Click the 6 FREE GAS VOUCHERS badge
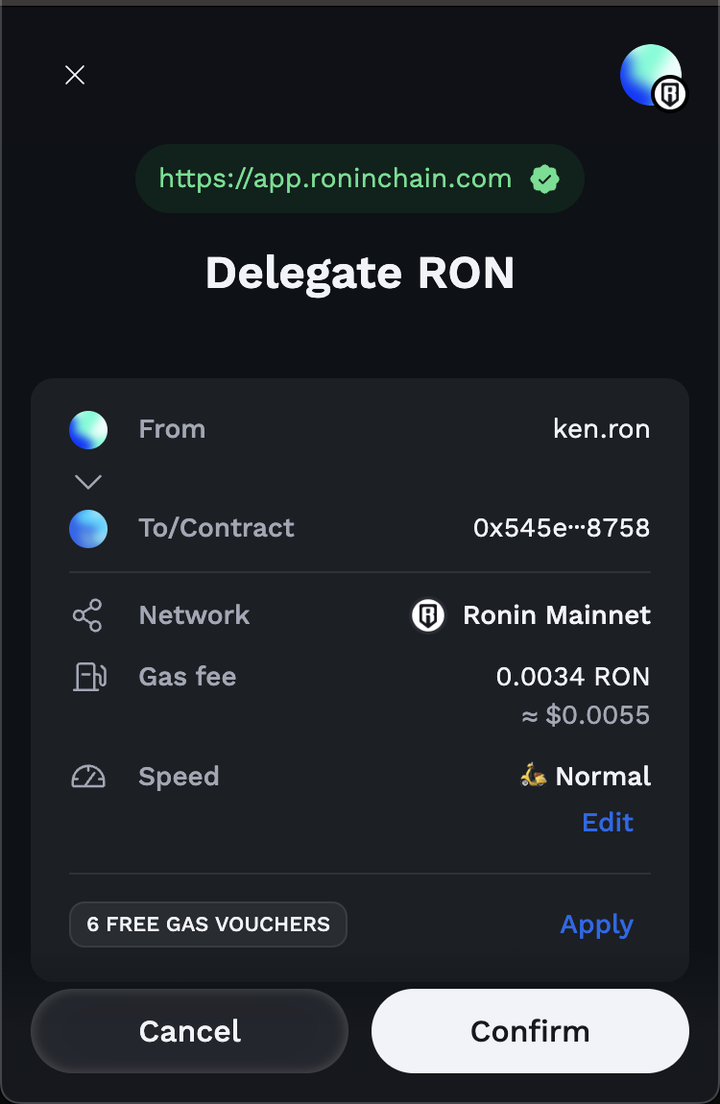 pos(208,924)
